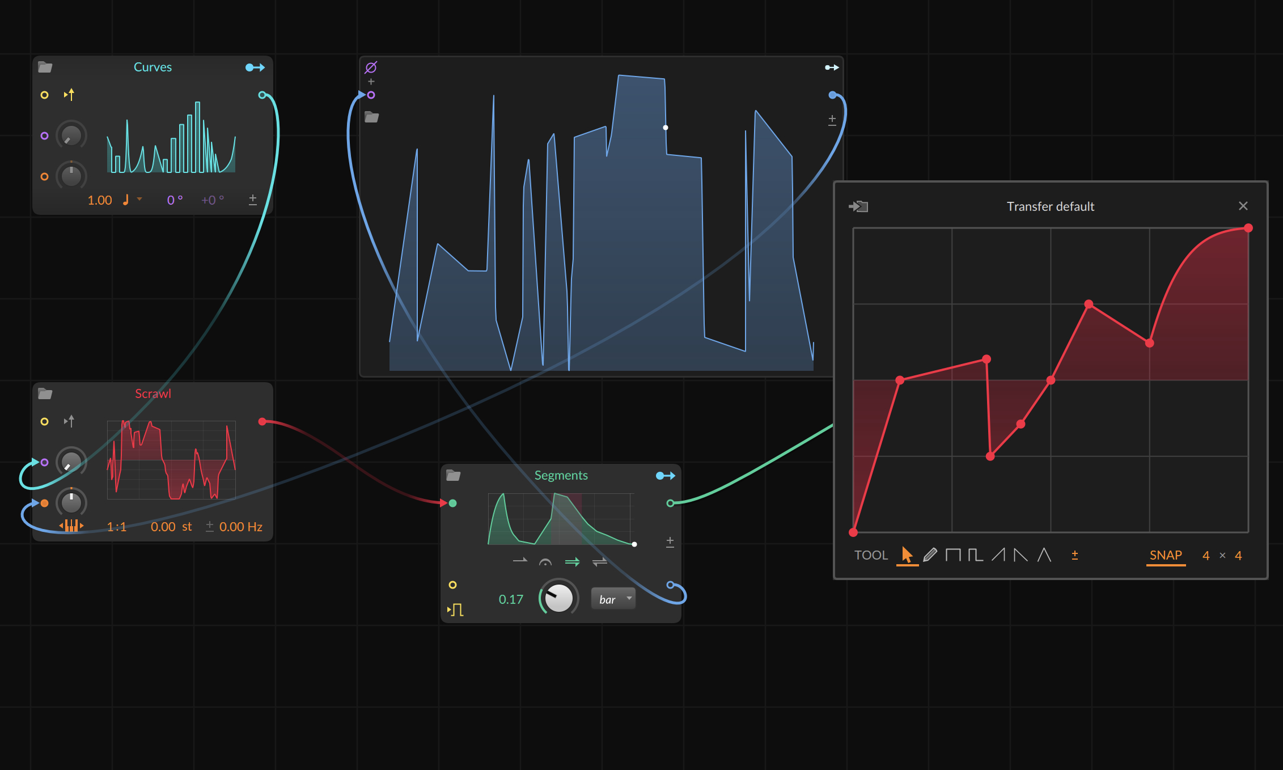Close the Transfer default editor
The width and height of the screenshot is (1283, 770).
point(1243,206)
